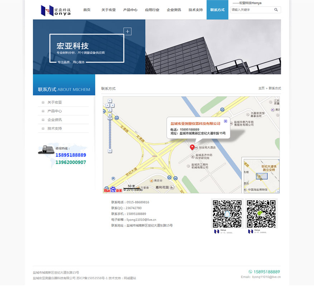
Task: Pan the map left with arrow button
Action: (x=107, y=105)
